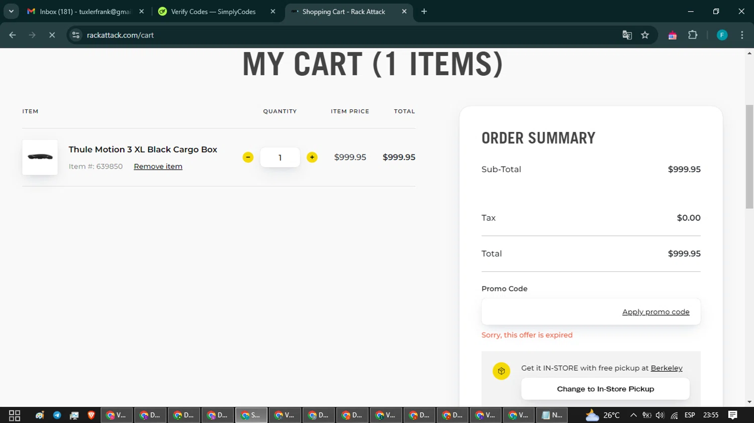The image size is (754, 423).
Task: Open the Wi-Fi network icon
Action: pyautogui.click(x=674, y=415)
